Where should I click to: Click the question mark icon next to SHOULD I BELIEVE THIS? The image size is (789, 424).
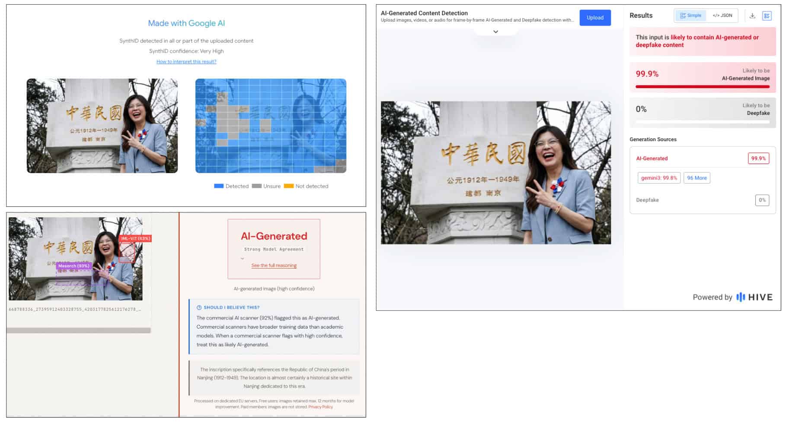198,307
